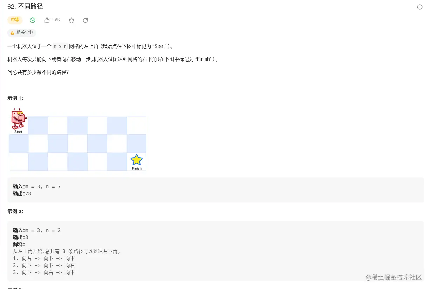This screenshot has height=289, width=430.
Task: Click the right edge scrollbar
Action: coord(429,77)
